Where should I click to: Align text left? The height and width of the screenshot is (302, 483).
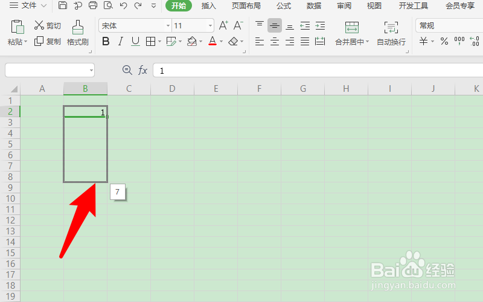click(260, 41)
